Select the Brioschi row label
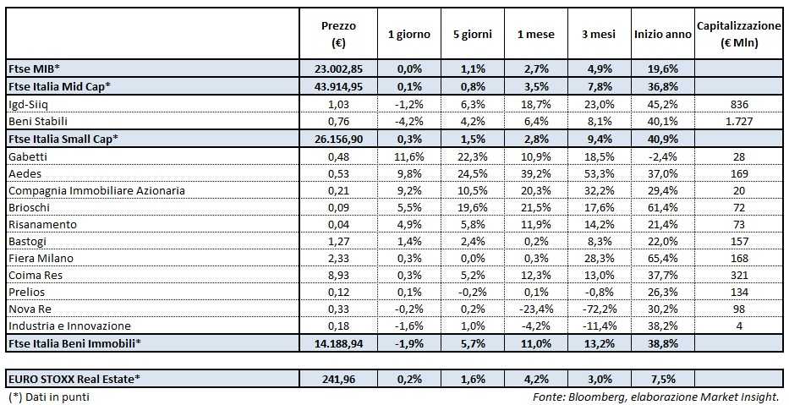The width and height of the screenshot is (789, 405). coord(29,207)
